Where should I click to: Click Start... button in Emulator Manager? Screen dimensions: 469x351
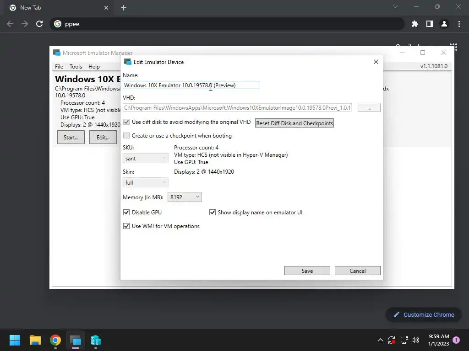(71, 137)
